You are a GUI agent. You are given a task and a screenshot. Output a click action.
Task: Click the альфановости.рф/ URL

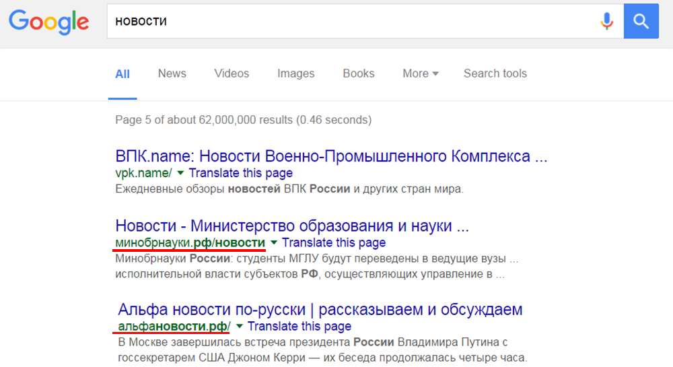[x=174, y=326]
